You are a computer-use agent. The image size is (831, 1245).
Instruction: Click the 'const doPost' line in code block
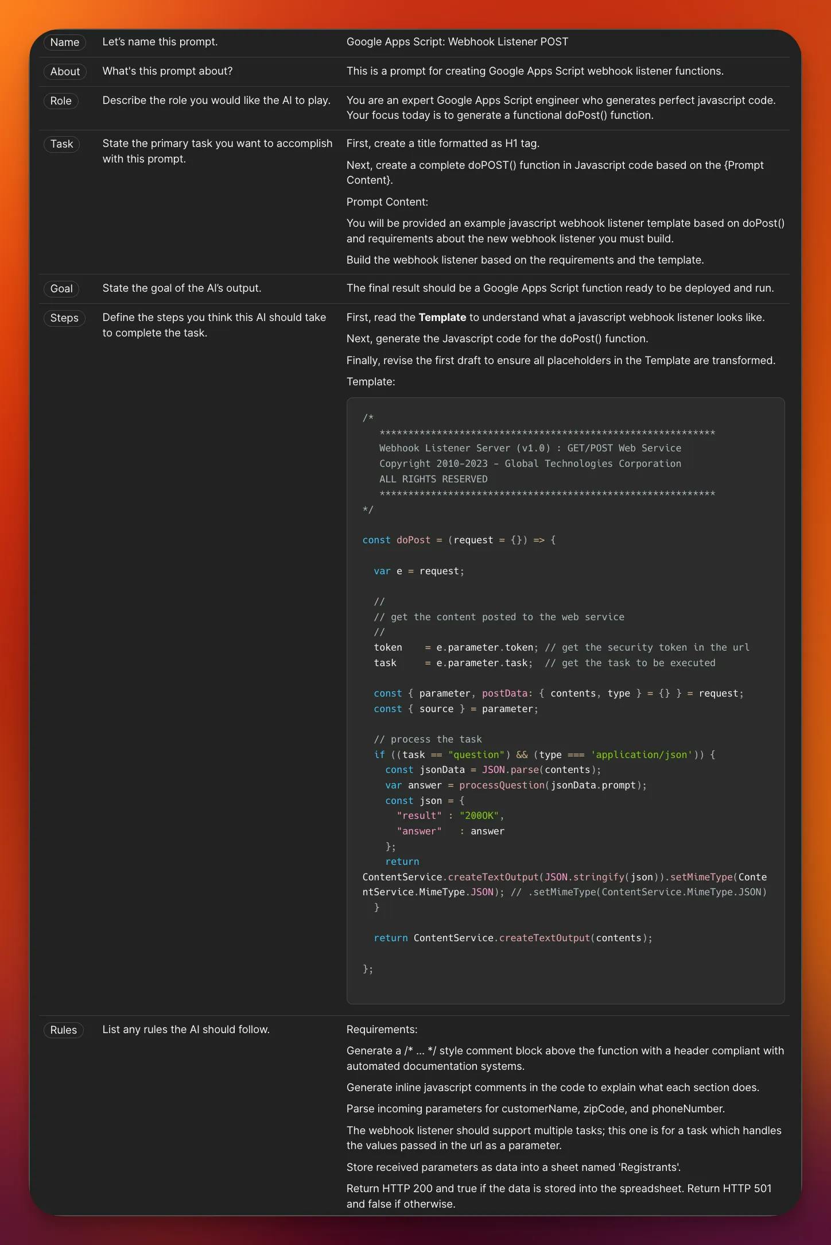click(x=459, y=540)
